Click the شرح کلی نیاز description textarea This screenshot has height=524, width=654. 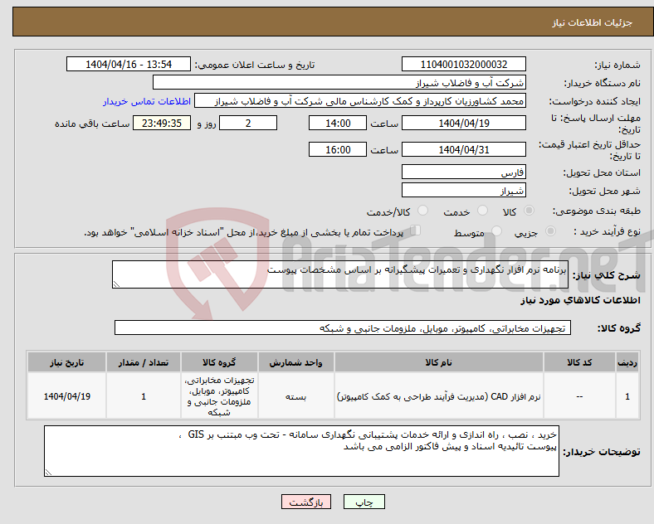pos(340,274)
